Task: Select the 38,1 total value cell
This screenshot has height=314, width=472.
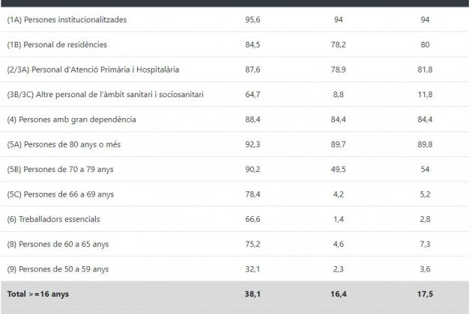Action: click(x=252, y=294)
